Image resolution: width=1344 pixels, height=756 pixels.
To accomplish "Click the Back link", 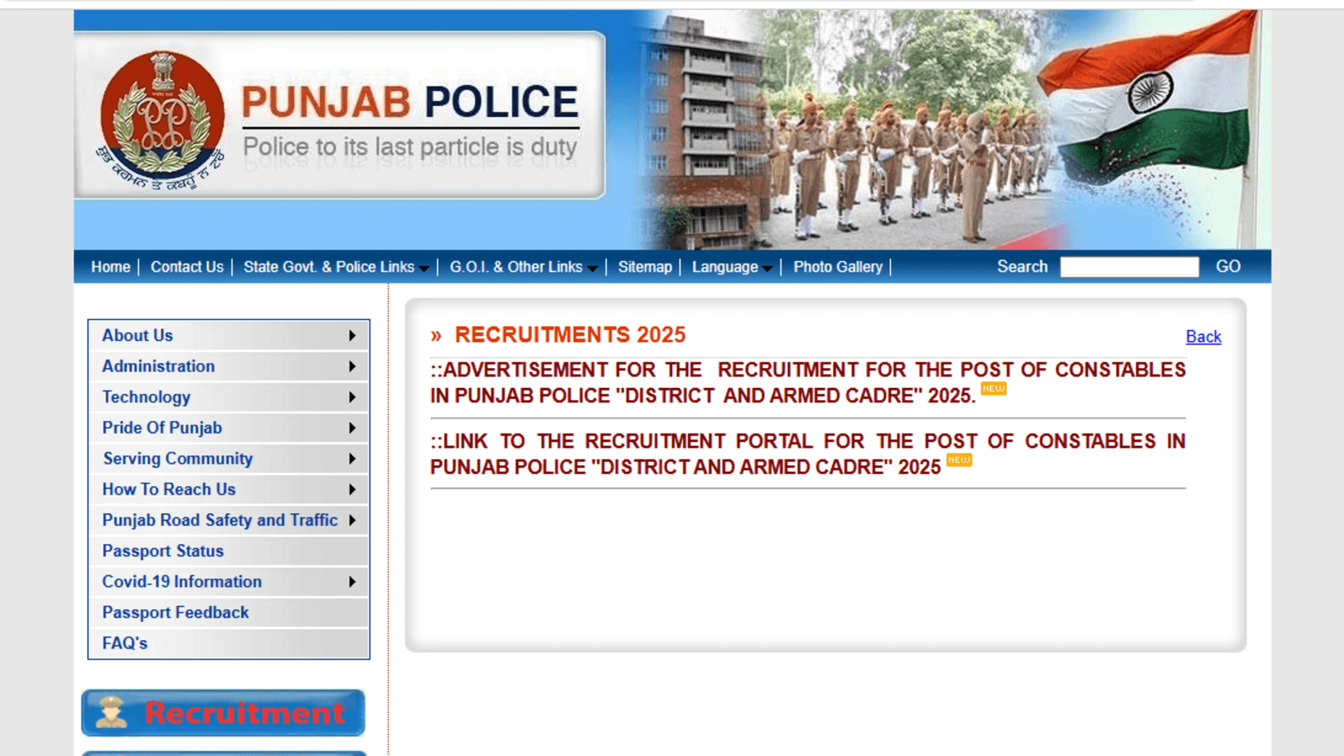I will pos(1203,337).
